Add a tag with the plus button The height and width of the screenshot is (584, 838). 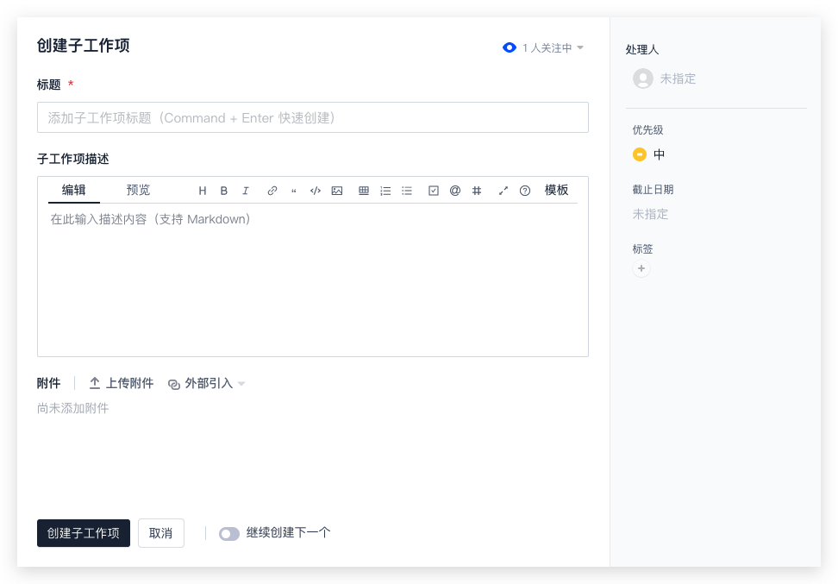(641, 268)
